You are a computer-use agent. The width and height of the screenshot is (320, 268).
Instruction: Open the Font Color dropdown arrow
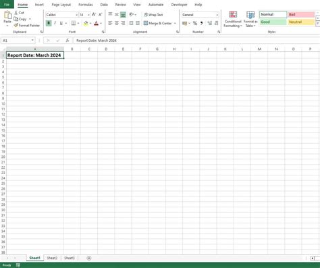(x=101, y=23)
